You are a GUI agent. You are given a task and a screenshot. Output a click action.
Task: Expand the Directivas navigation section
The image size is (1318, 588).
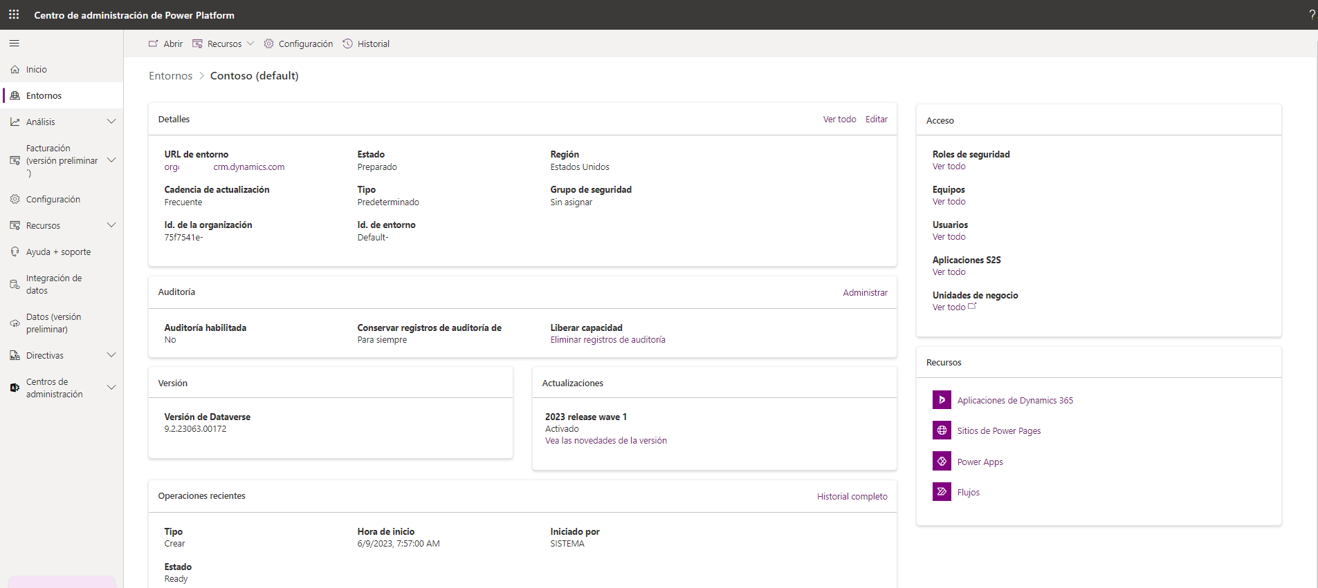111,355
